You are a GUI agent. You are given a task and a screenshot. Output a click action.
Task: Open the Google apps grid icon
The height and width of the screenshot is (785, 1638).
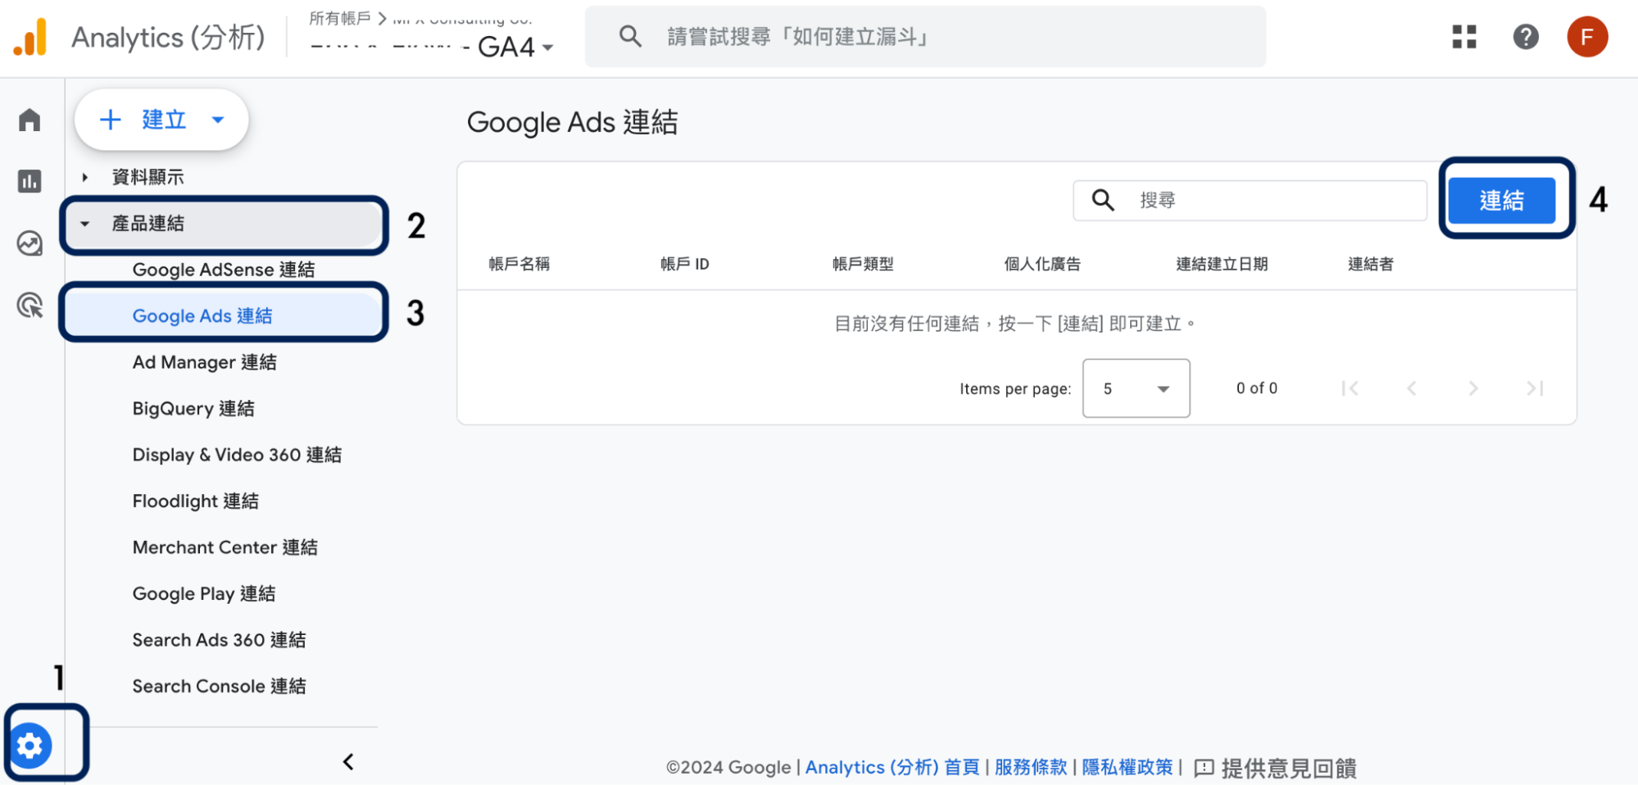(x=1463, y=37)
